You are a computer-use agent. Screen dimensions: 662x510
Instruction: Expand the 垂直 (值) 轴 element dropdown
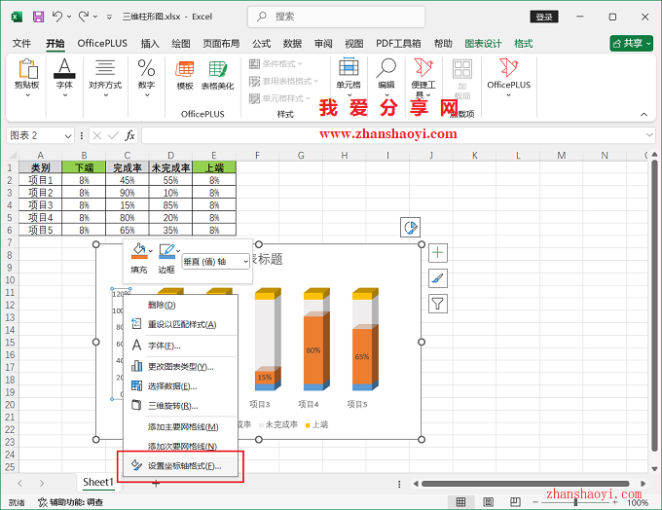tap(244, 261)
